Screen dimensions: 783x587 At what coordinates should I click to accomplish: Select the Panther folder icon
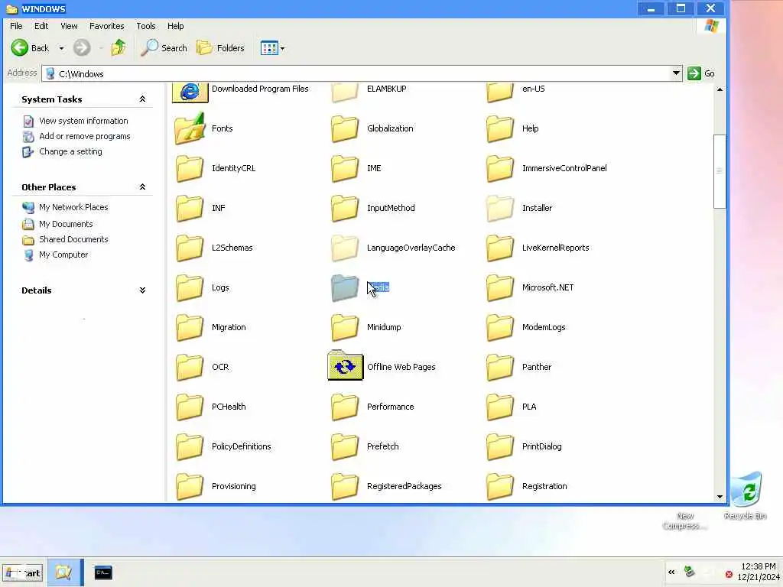[x=500, y=367]
